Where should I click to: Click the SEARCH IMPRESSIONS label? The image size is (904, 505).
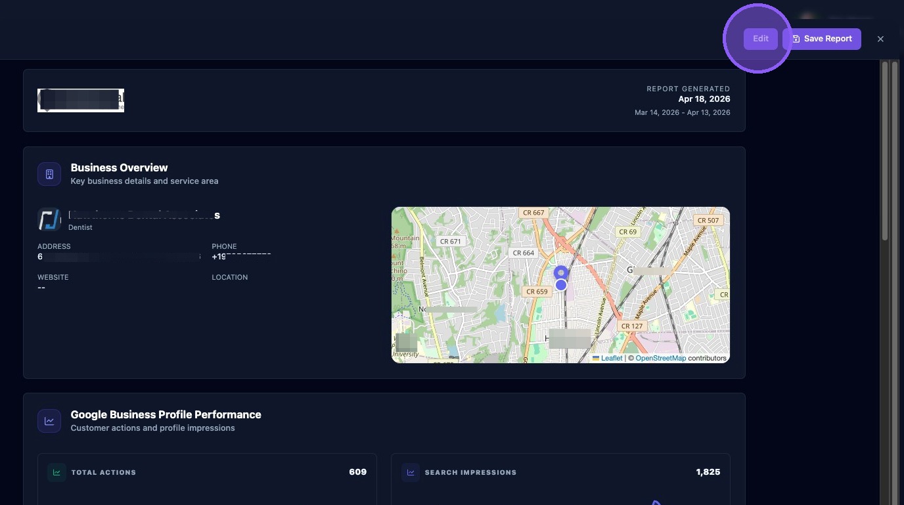(470, 472)
